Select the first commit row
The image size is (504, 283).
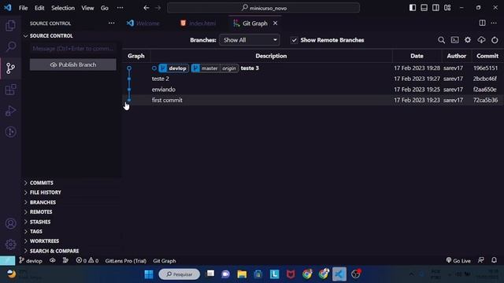pos(313,100)
